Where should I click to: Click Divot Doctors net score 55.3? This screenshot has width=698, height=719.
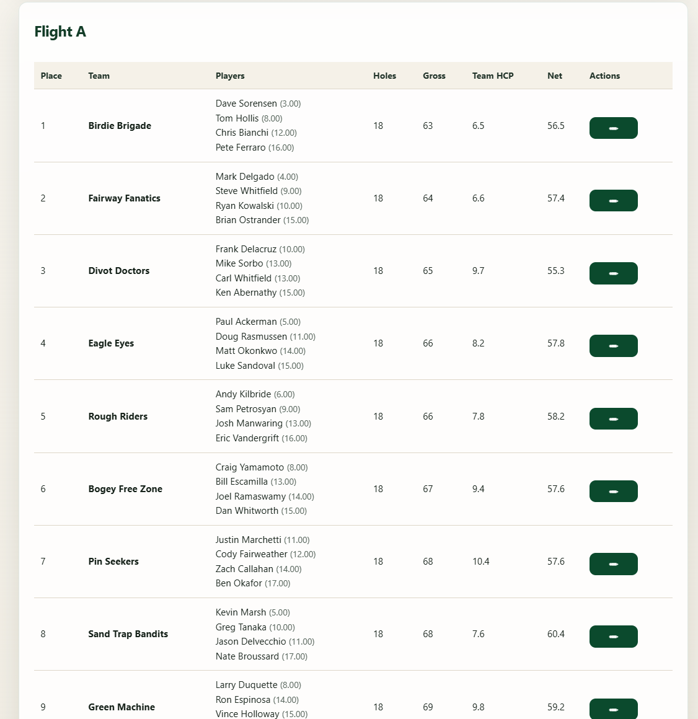[556, 270]
